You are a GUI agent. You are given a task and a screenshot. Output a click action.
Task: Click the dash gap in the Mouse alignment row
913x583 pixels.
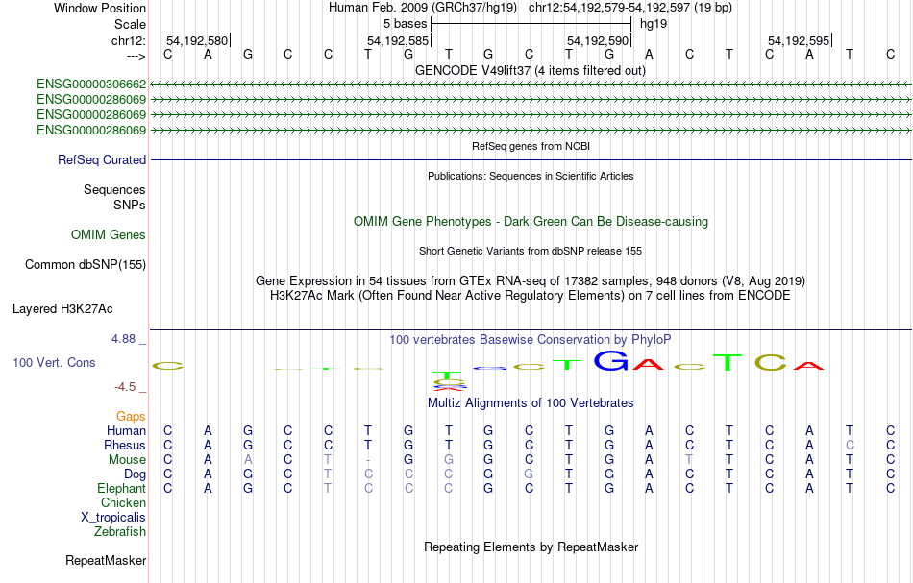[368, 460]
